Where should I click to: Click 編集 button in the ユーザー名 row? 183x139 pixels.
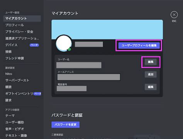click(x=151, y=62)
